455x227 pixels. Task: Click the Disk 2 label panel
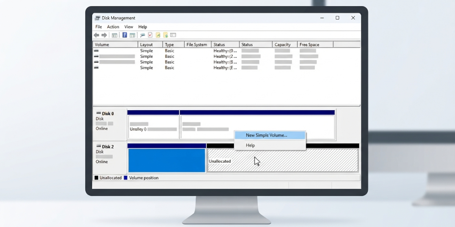[110, 158]
